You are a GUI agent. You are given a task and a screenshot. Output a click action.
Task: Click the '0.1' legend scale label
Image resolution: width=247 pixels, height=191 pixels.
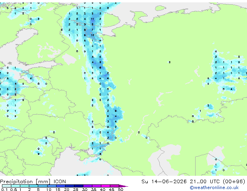[4, 189]
